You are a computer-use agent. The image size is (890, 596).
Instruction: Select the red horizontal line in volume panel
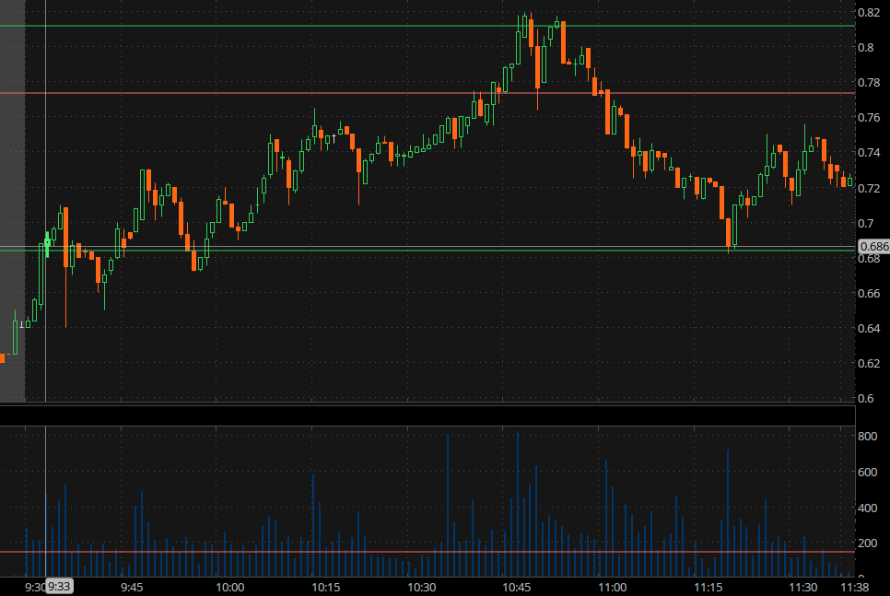(427, 552)
